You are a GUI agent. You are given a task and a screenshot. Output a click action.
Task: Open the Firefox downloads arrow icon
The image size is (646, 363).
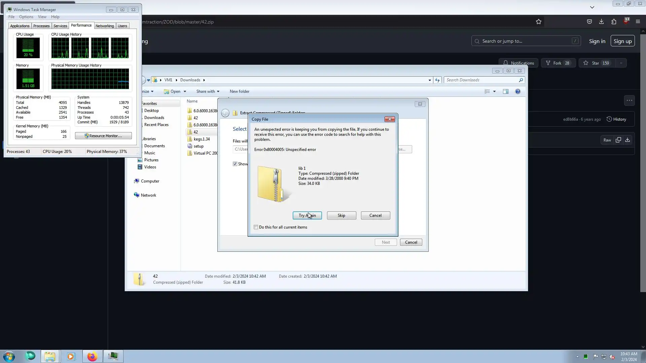point(601,22)
